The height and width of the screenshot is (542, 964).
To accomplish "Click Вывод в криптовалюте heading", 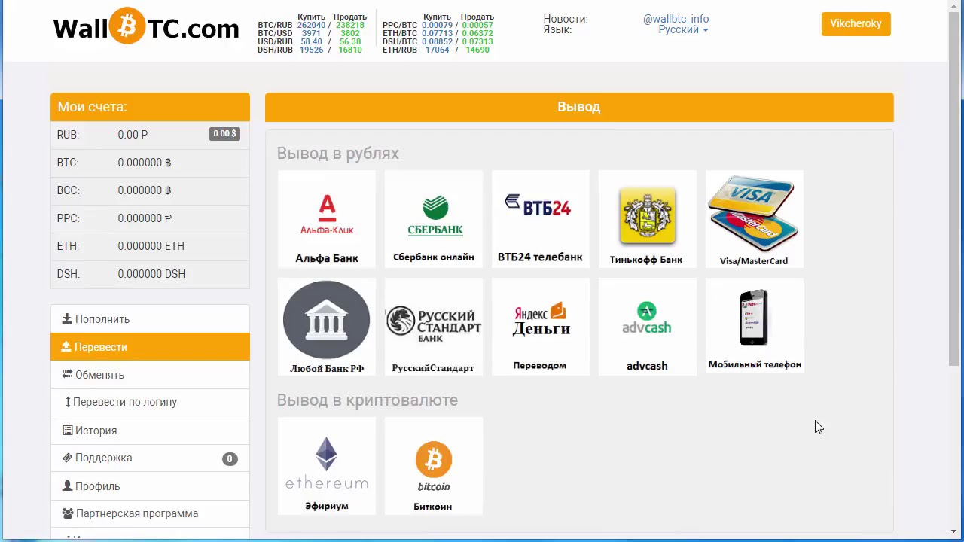I will coord(367,400).
